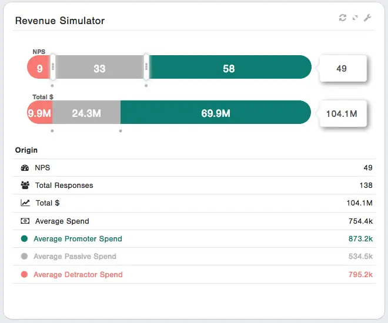Grab the NPS slider handle between passives and promoters
Screen dimensions: 388x323
(x=146, y=68)
